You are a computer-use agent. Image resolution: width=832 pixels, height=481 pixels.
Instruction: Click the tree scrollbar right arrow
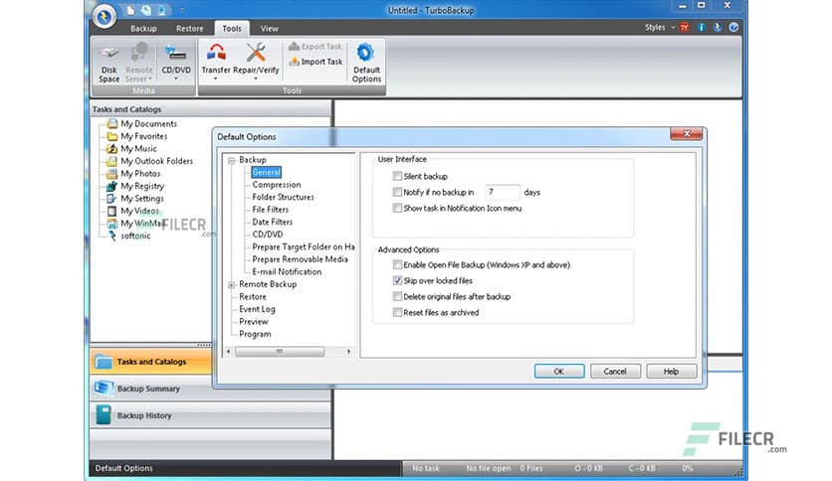(348, 351)
